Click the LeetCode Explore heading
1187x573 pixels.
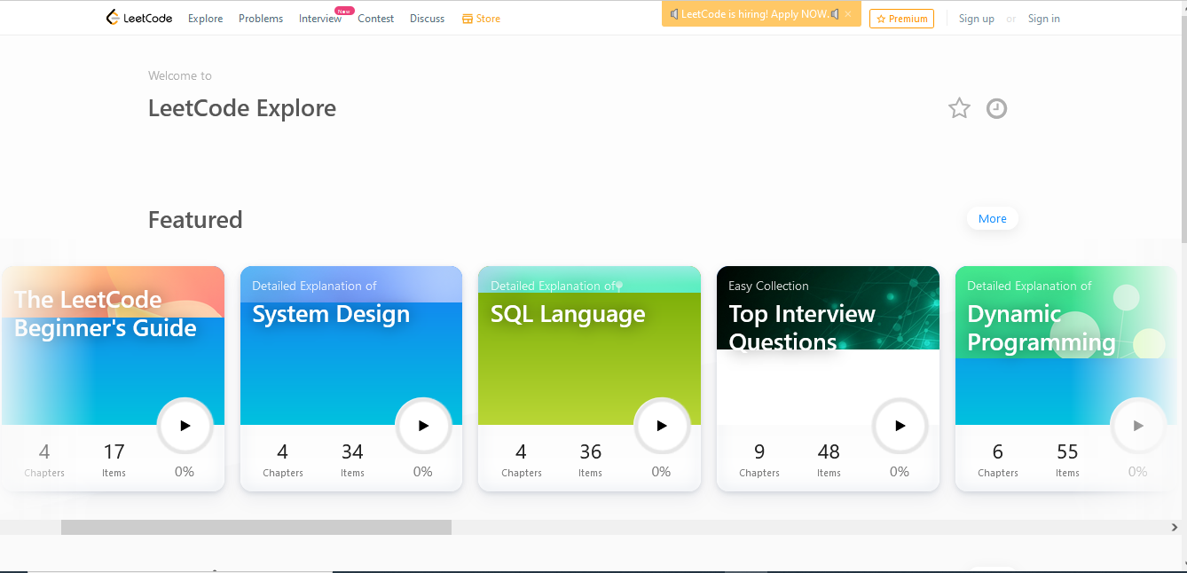tap(242, 108)
